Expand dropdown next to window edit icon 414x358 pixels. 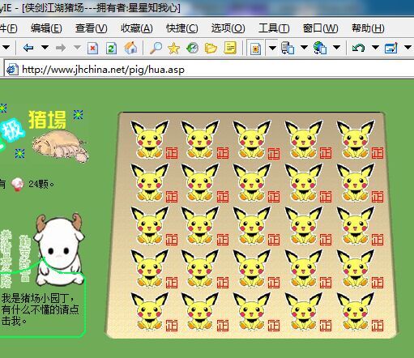[x=408, y=48]
